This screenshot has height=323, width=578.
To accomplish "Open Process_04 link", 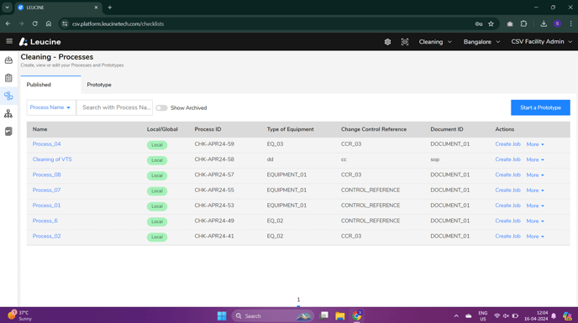I will pyautogui.click(x=46, y=144).
